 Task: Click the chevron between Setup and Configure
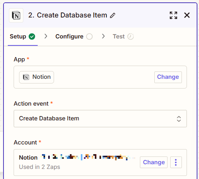46,36
